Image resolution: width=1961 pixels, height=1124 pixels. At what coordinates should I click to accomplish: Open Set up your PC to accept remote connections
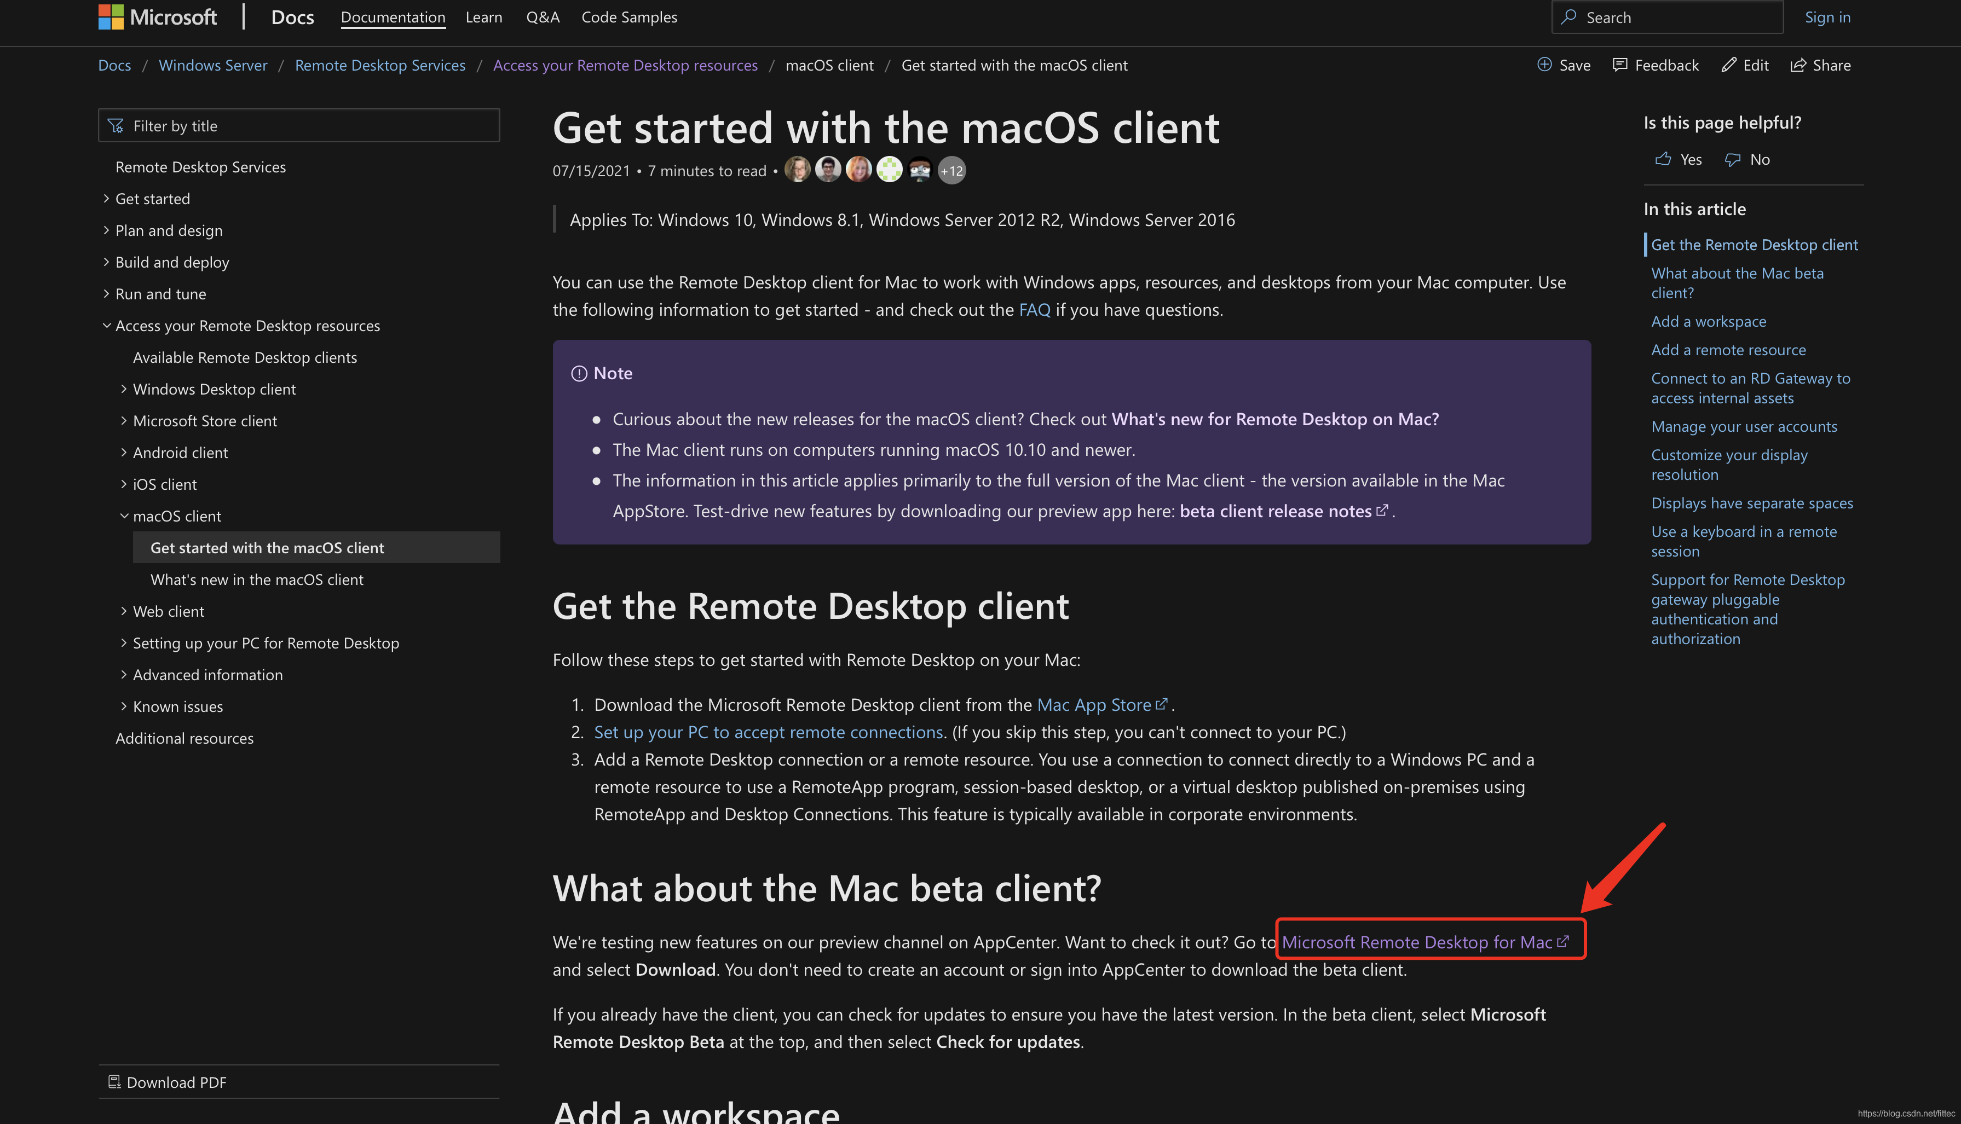tap(768, 732)
